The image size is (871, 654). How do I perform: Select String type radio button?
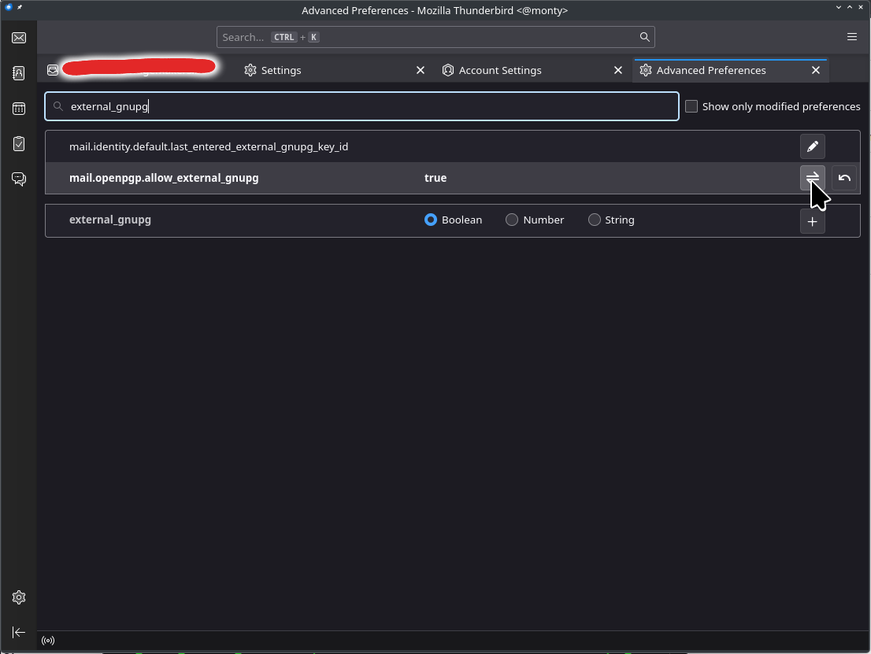(x=595, y=220)
